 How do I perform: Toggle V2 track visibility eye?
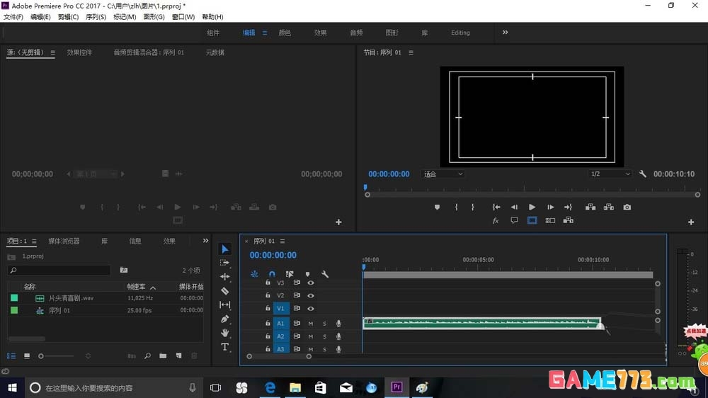(x=311, y=295)
